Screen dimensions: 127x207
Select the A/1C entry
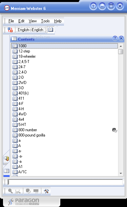[65, 172]
